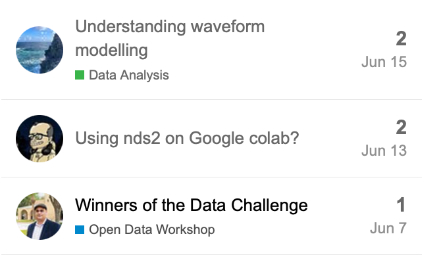Image resolution: width=441 pixels, height=255 pixels.
Task: Go to the Open Data Workshop category
Action: 145,229
